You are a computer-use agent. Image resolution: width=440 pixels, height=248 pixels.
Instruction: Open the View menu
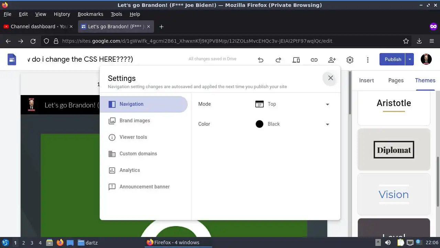pos(41,14)
